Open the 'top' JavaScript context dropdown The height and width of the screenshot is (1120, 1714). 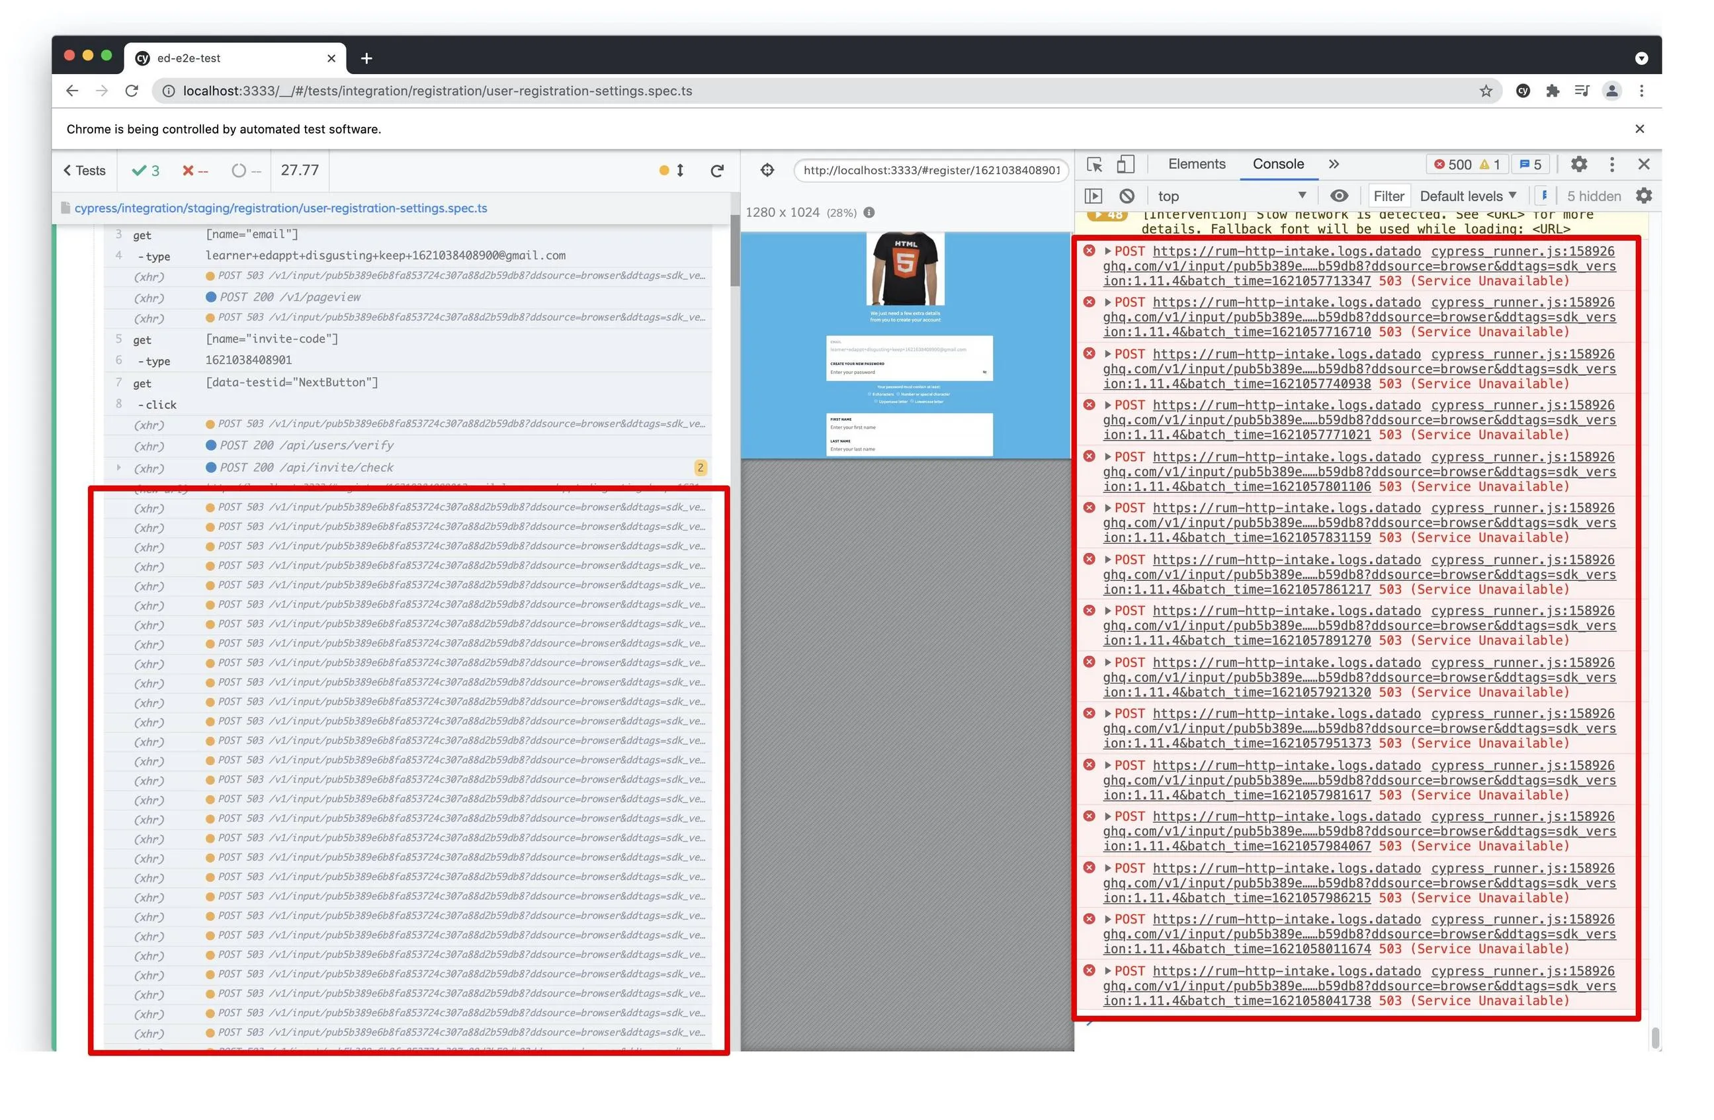(1232, 196)
